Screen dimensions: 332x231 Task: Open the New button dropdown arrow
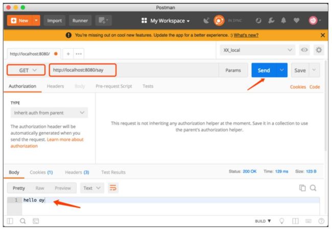(36, 20)
